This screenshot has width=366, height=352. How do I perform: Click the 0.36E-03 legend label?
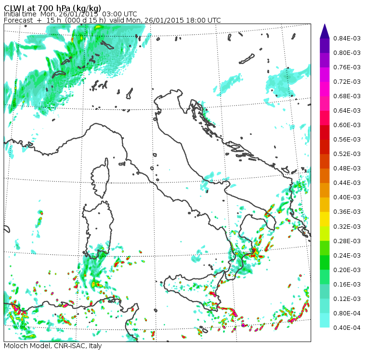pos(347,212)
